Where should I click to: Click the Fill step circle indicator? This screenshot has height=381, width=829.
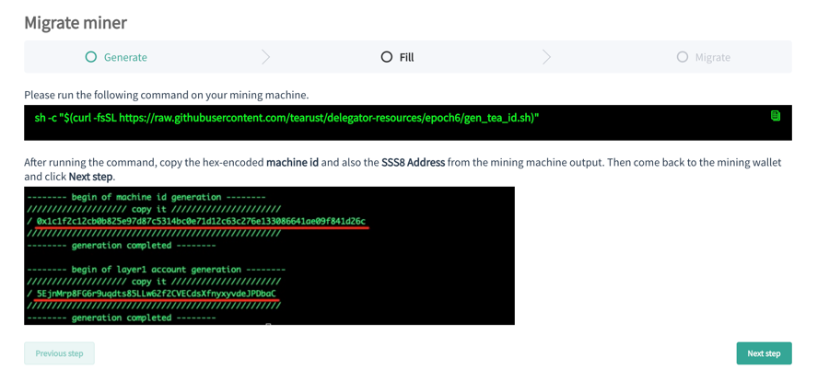[387, 57]
